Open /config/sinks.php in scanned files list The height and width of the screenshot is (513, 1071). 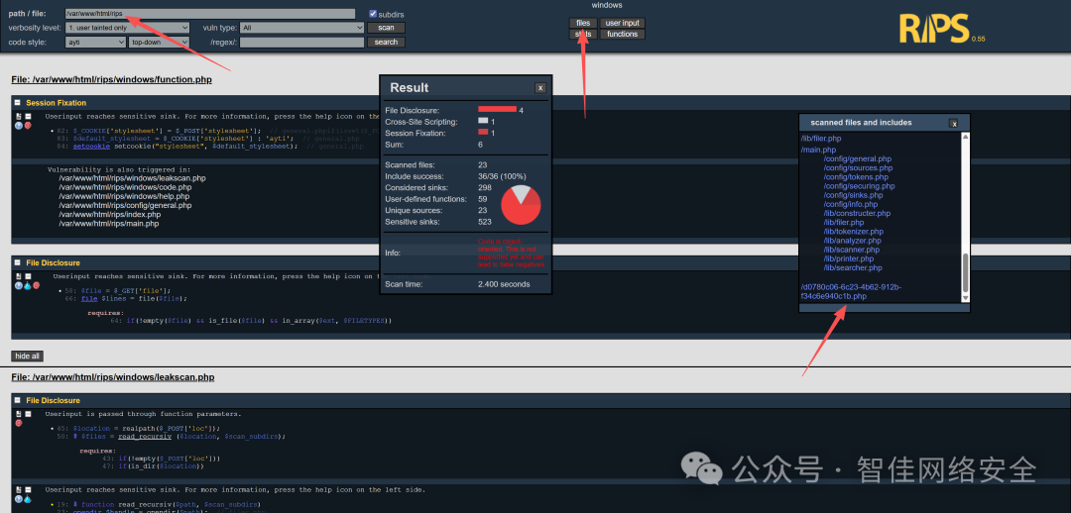(x=853, y=195)
